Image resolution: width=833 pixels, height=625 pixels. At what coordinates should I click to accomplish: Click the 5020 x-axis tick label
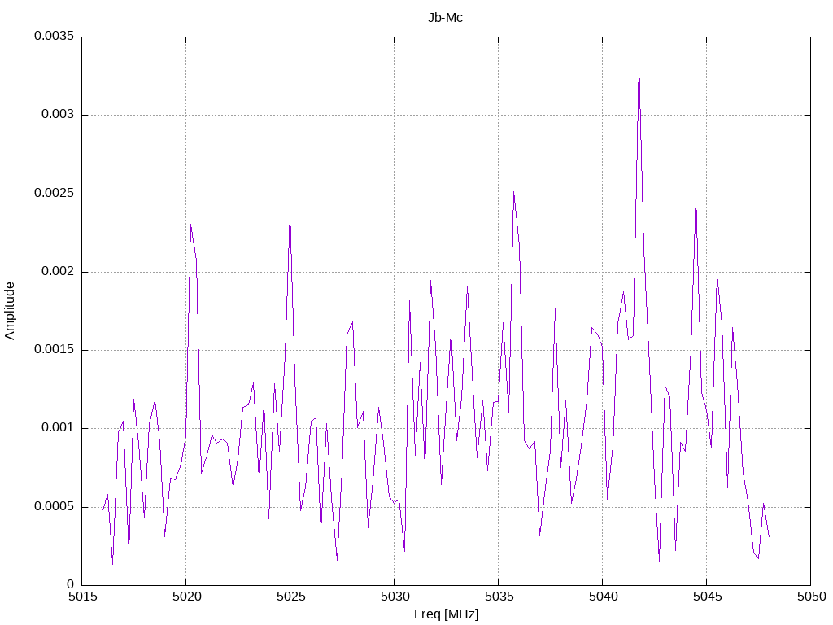pos(186,597)
